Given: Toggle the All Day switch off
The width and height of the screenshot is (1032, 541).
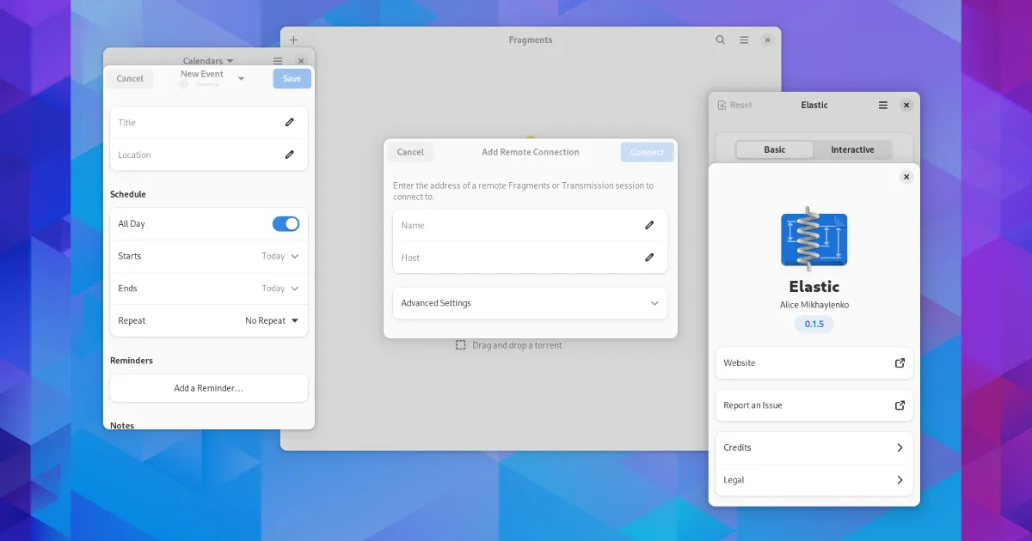Looking at the screenshot, I should pos(286,224).
